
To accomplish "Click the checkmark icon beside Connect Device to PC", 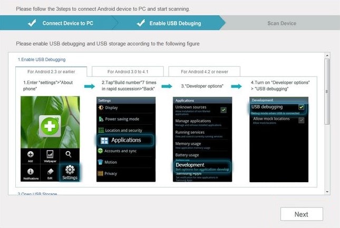I will pos(32,23).
